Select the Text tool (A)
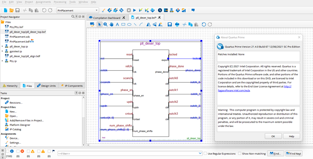Image resolution: width=313 pixels, height=159 pixels. point(117,24)
